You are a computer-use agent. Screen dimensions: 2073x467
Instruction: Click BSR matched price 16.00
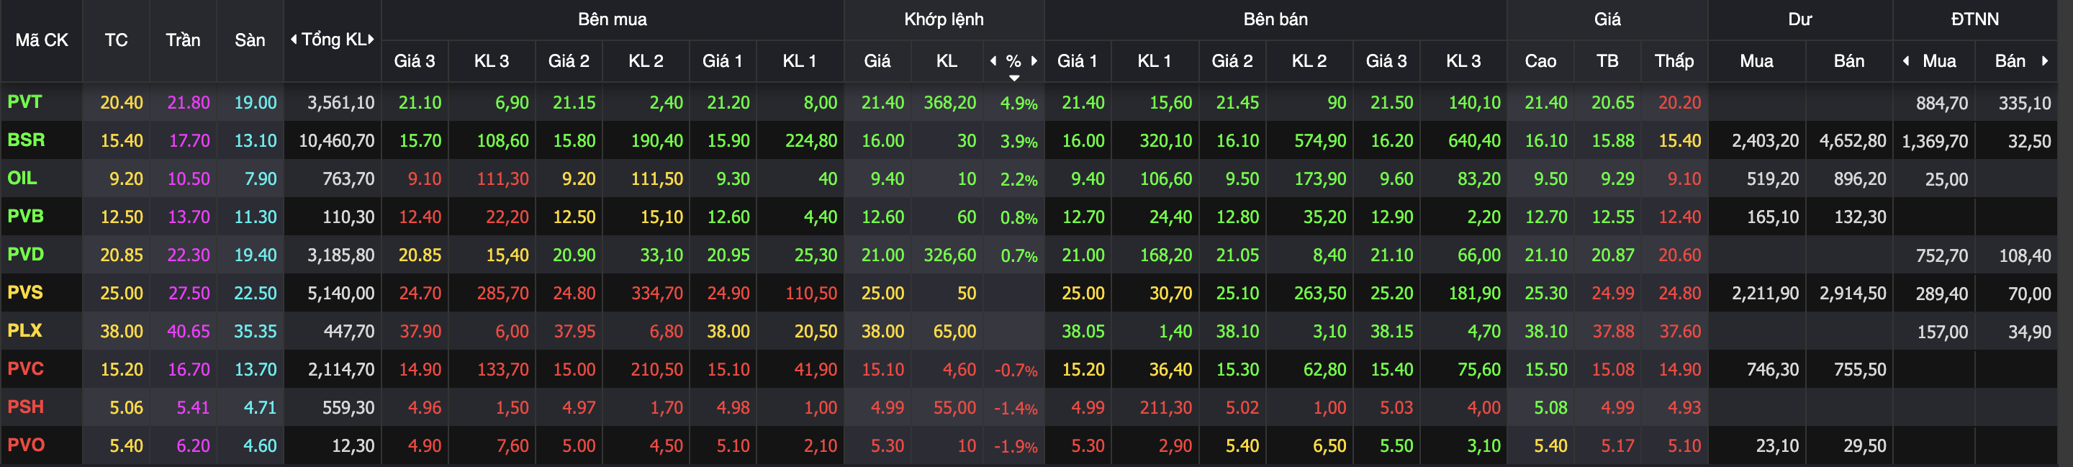coord(882,141)
